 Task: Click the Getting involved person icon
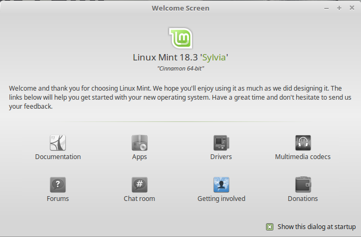point(221,185)
